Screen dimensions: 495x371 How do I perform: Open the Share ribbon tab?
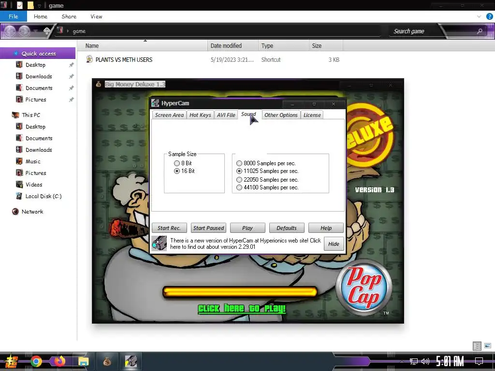69,16
